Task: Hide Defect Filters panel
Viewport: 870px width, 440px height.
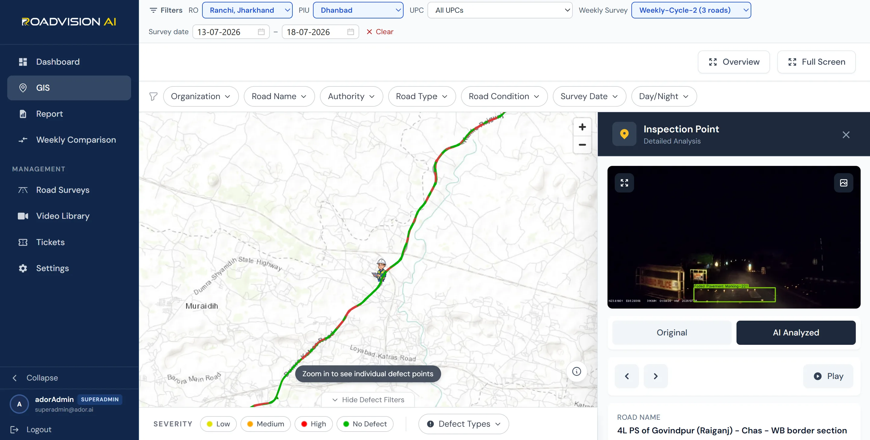Action: pos(368,400)
